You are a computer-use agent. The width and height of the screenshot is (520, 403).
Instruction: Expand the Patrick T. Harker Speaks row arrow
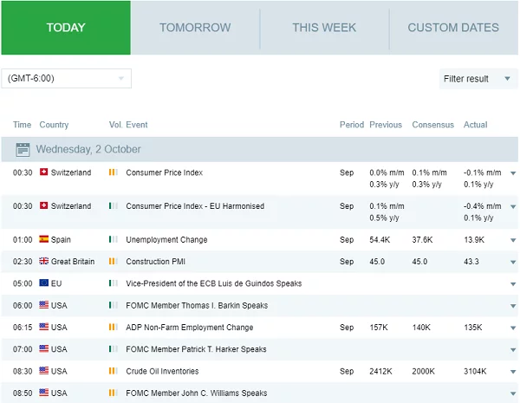[513, 349]
